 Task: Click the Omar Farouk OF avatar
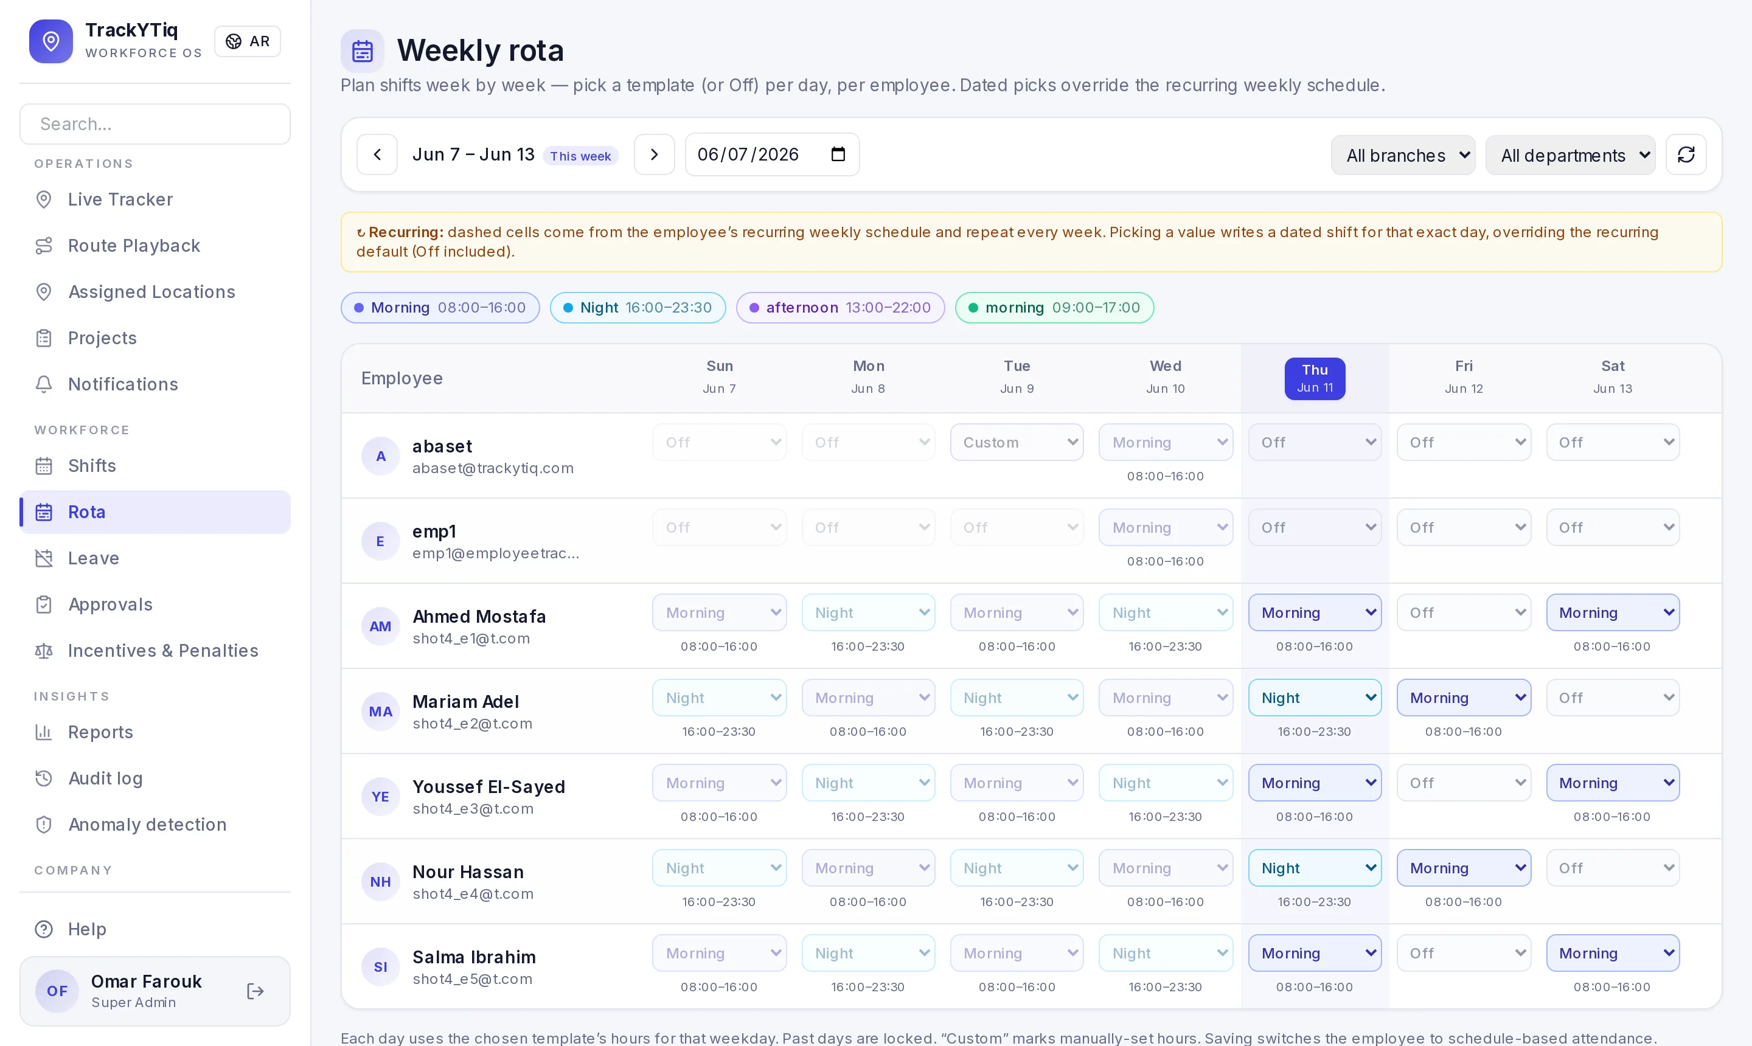tap(57, 991)
